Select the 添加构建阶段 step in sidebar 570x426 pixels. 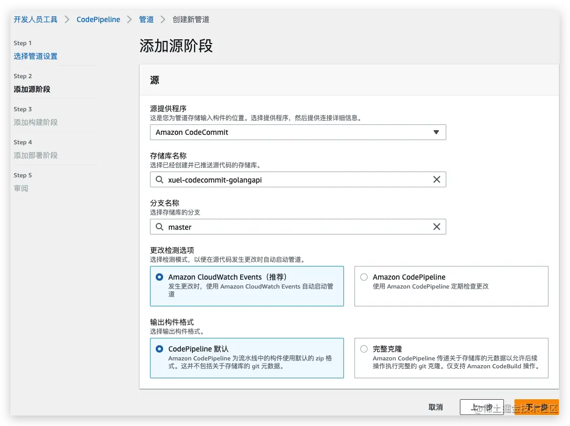tap(36, 122)
